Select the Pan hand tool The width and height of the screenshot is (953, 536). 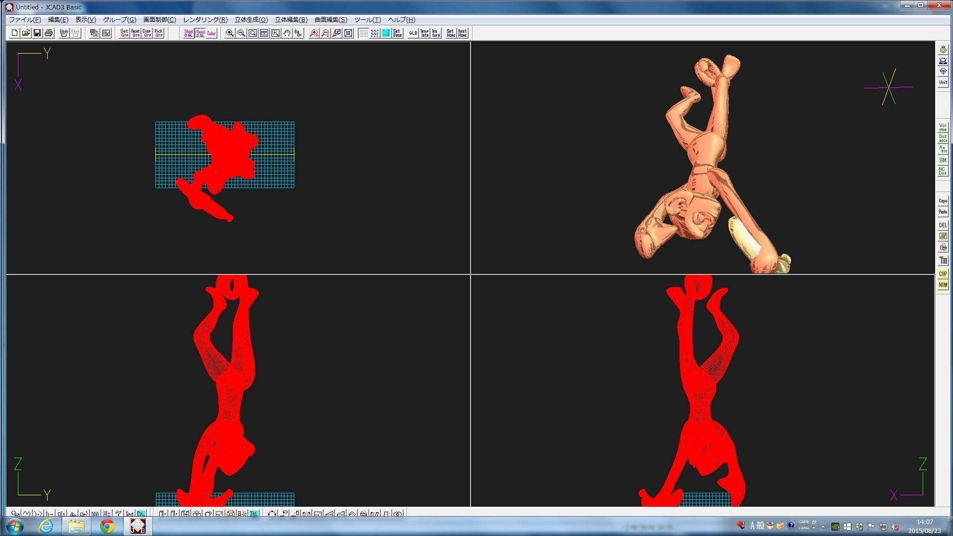click(x=287, y=33)
